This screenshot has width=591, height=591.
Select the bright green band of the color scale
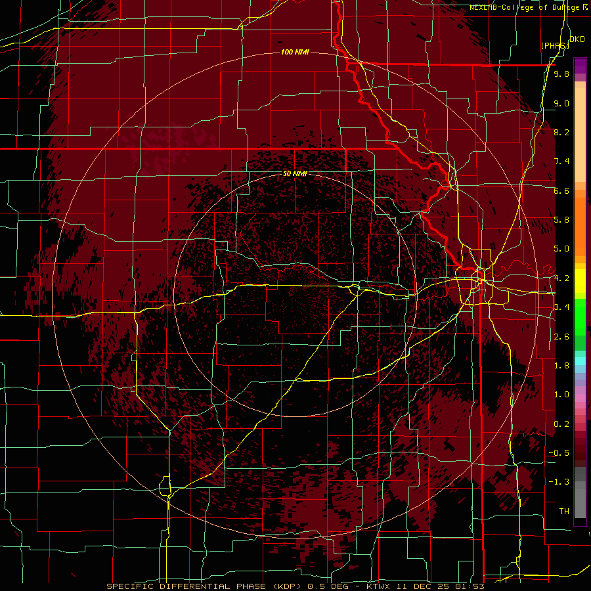click(x=580, y=317)
